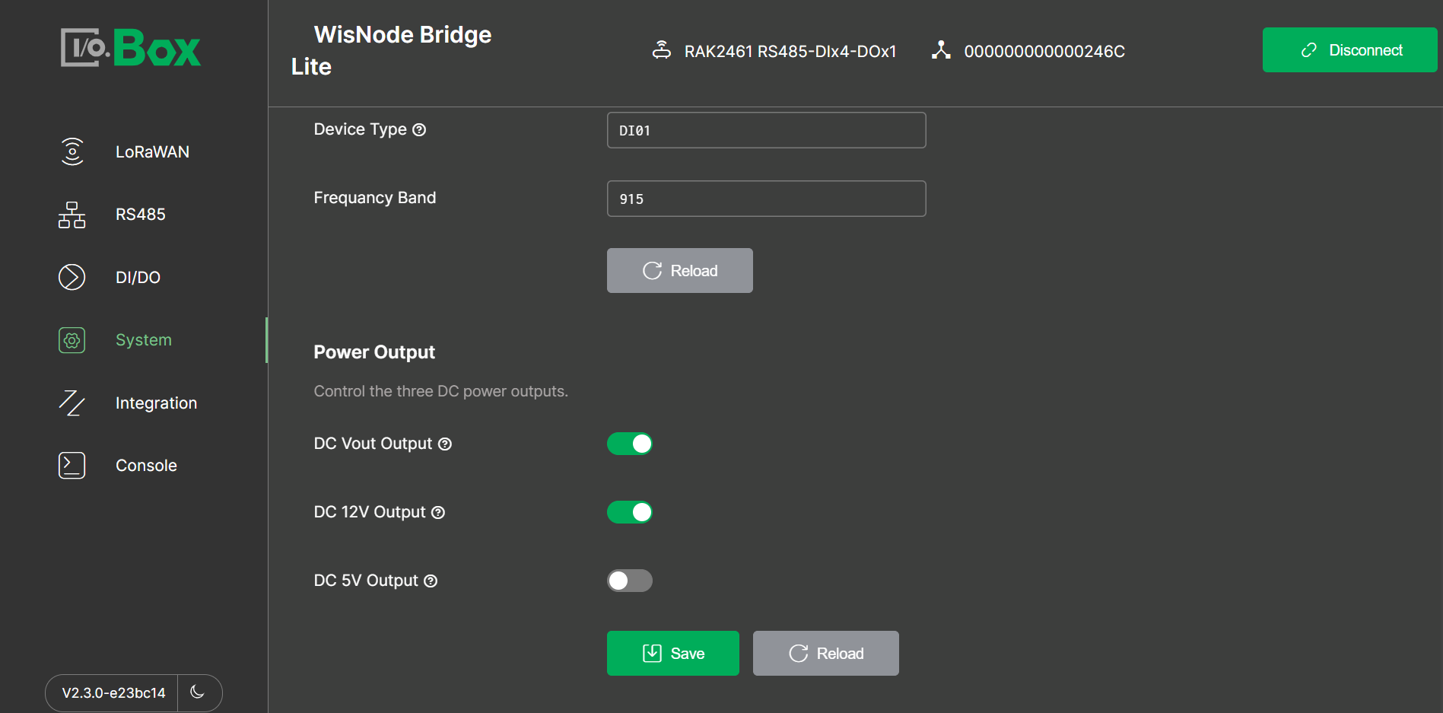Click the Integration icon in sidebar

72,403
